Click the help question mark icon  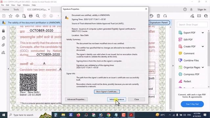[x=185, y=10]
